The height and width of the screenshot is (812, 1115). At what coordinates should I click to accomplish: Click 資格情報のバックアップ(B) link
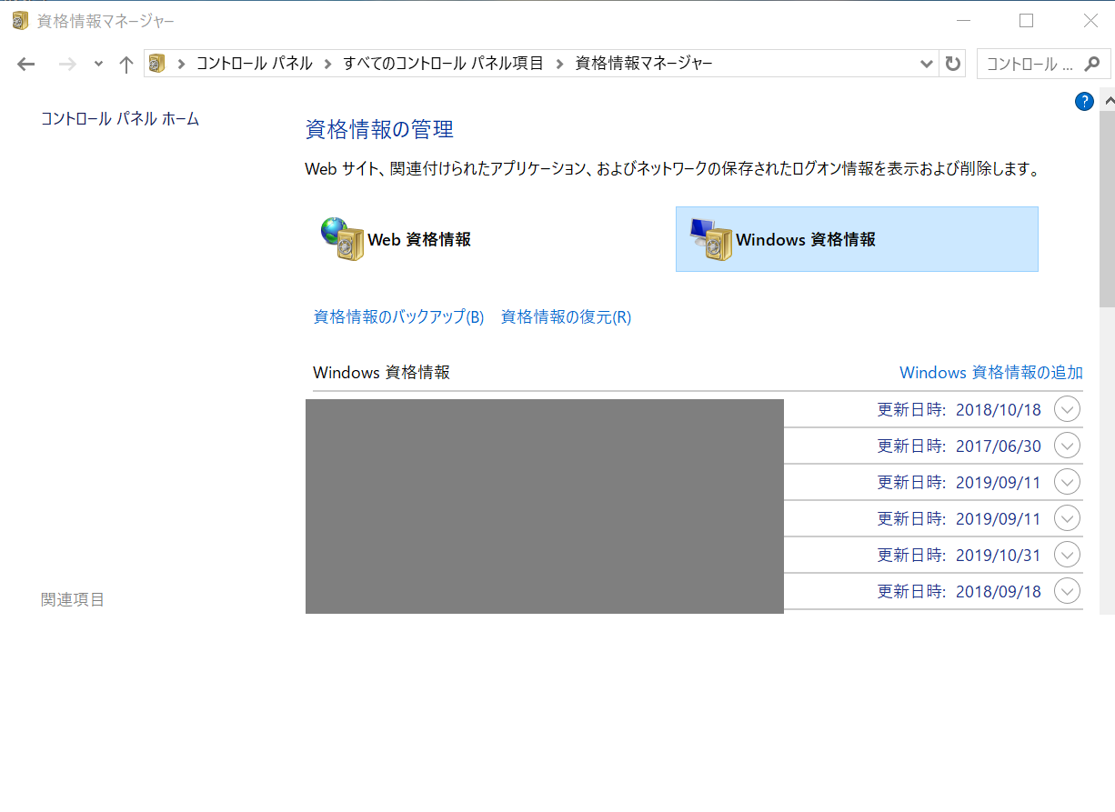(398, 316)
